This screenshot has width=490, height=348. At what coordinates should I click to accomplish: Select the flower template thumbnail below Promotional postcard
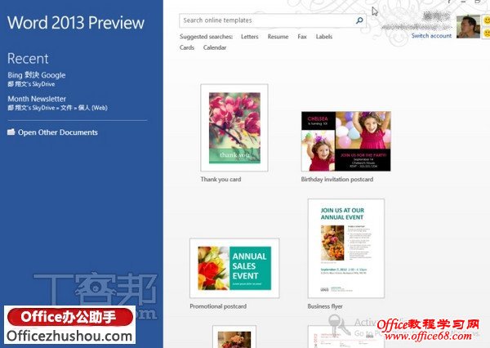(x=234, y=337)
